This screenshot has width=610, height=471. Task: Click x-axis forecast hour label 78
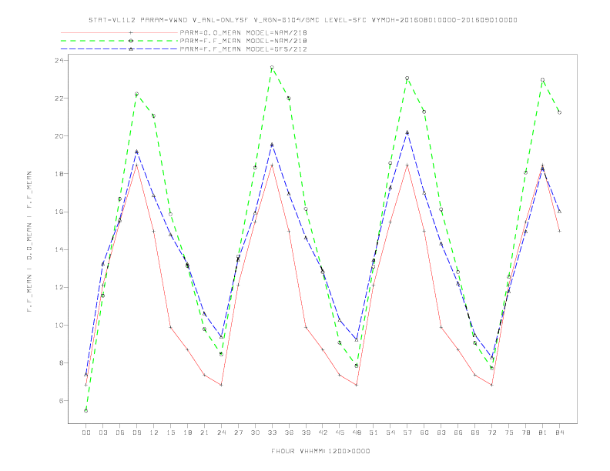pos(526,433)
